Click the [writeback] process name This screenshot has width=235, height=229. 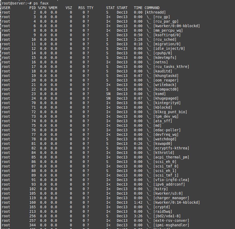point(165,85)
